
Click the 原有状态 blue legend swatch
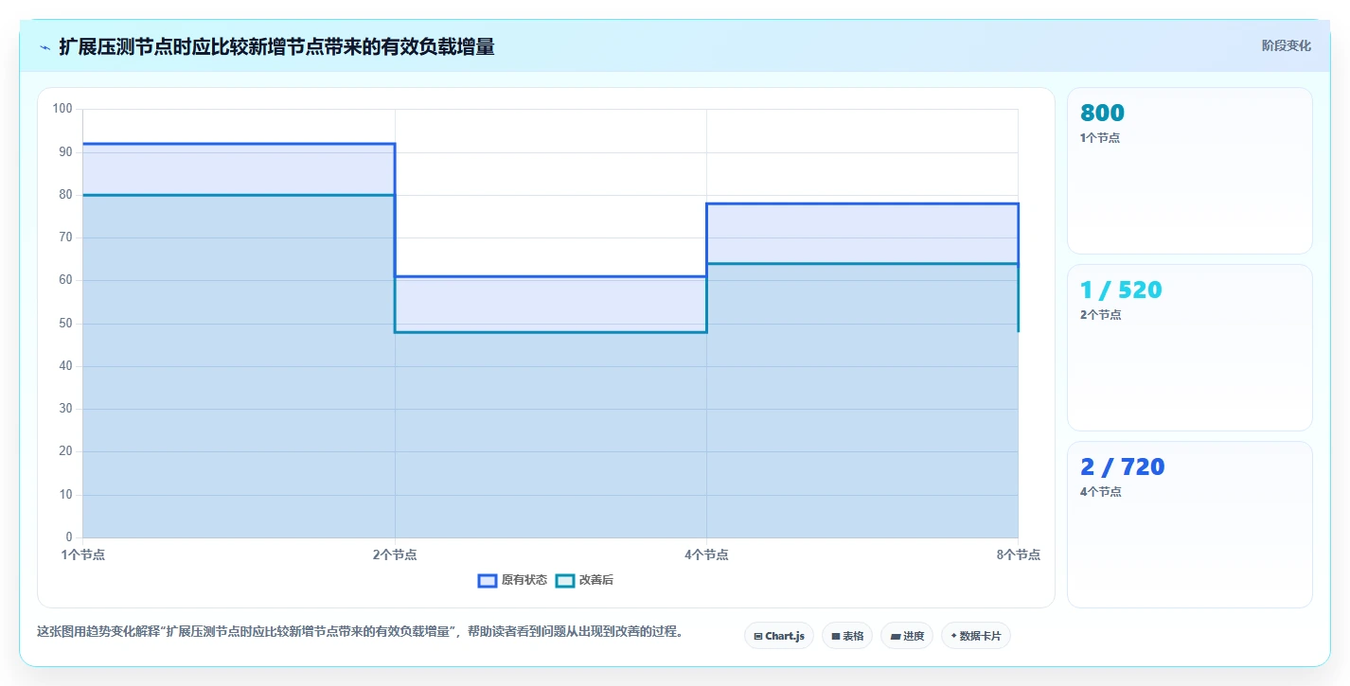(x=488, y=580)
